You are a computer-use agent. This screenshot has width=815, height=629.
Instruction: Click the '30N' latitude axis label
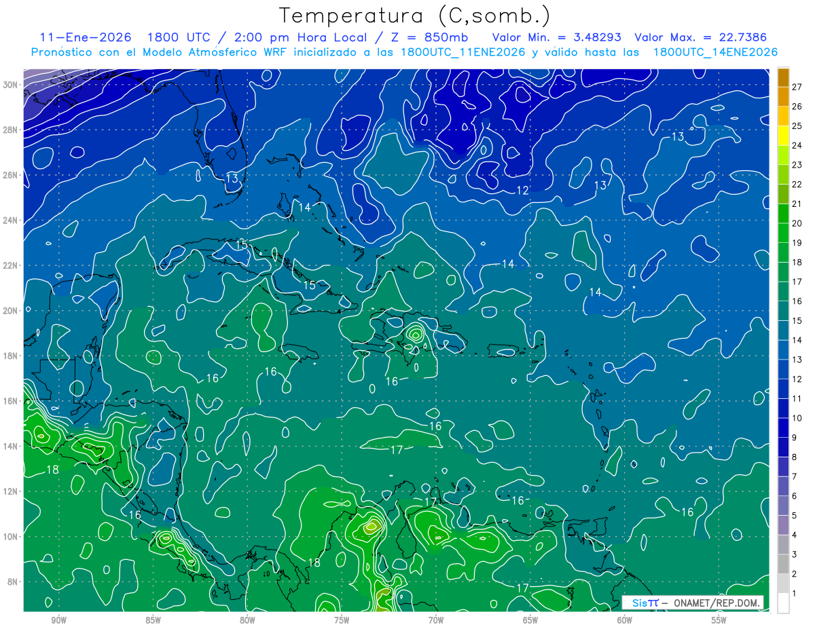[x=10, y=85]
